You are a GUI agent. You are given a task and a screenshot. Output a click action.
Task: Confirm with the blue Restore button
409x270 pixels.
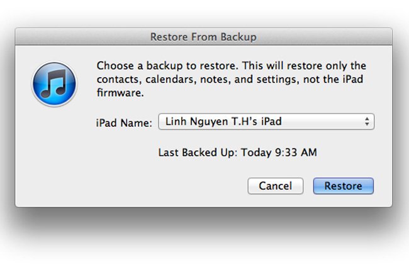[x=344, y=186]
